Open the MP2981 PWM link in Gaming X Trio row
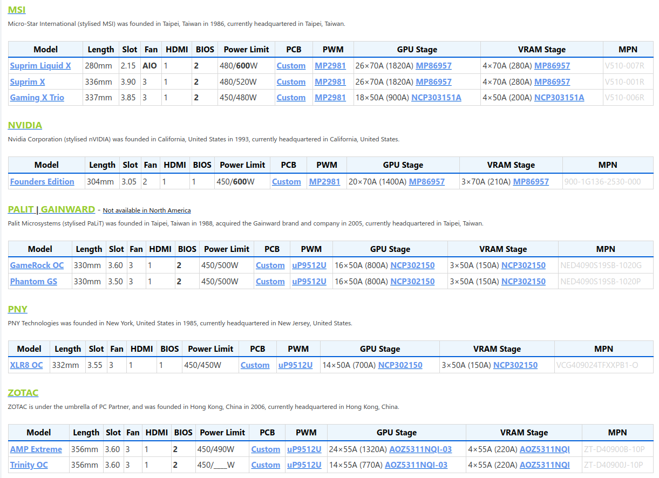Image resolution: width=659 pixels, height=478 pixels. point(330,98)
